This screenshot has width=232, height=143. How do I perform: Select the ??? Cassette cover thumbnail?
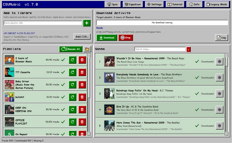[9, 72]
